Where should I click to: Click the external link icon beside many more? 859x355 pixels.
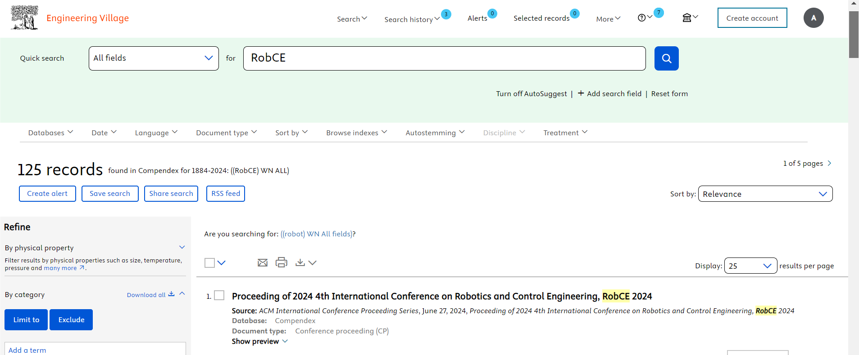coord(82,268)
